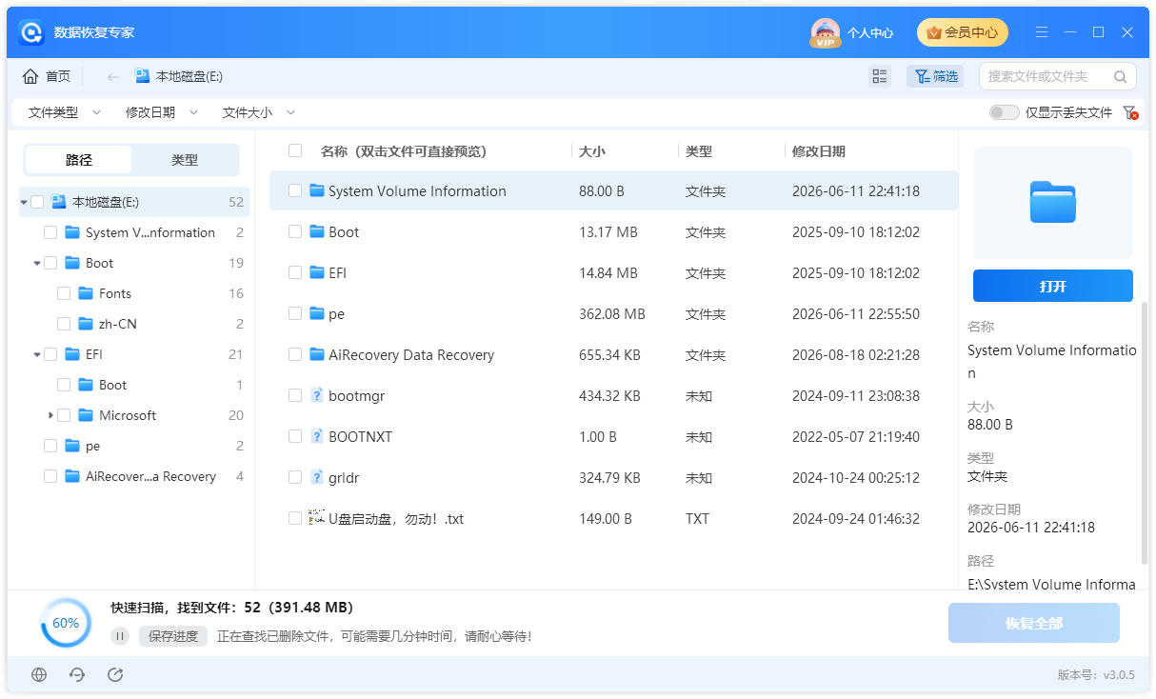Sort by 修改日期 column header
Screen dimensions: 1156x699
click(819, 150)
